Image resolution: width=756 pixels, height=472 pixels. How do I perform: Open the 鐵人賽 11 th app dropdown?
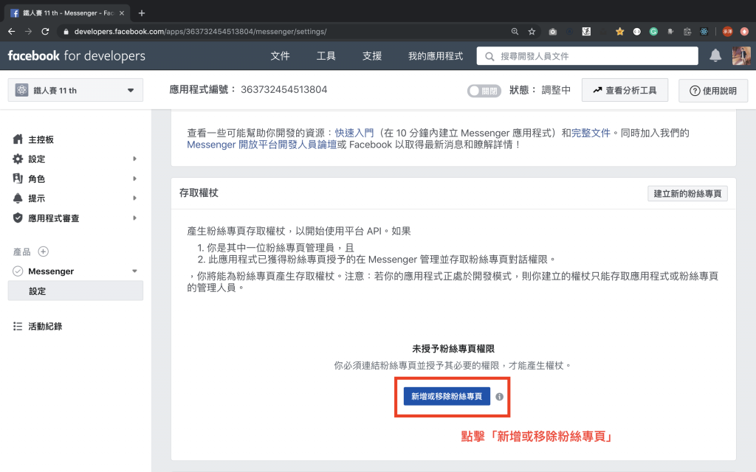(75, 90)
